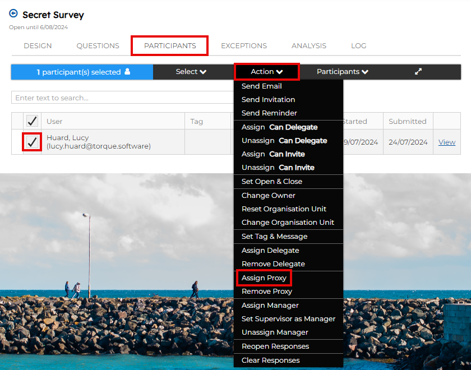The image size is (471, 370).
Task: Sort by the User column header
Action: [54, 122]
